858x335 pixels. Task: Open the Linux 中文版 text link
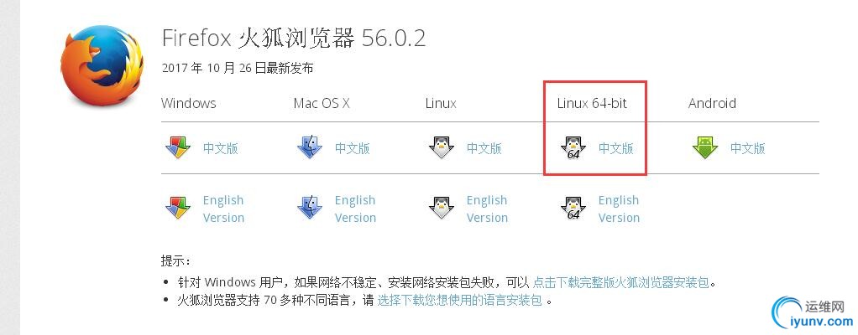[x=484, y=148]
